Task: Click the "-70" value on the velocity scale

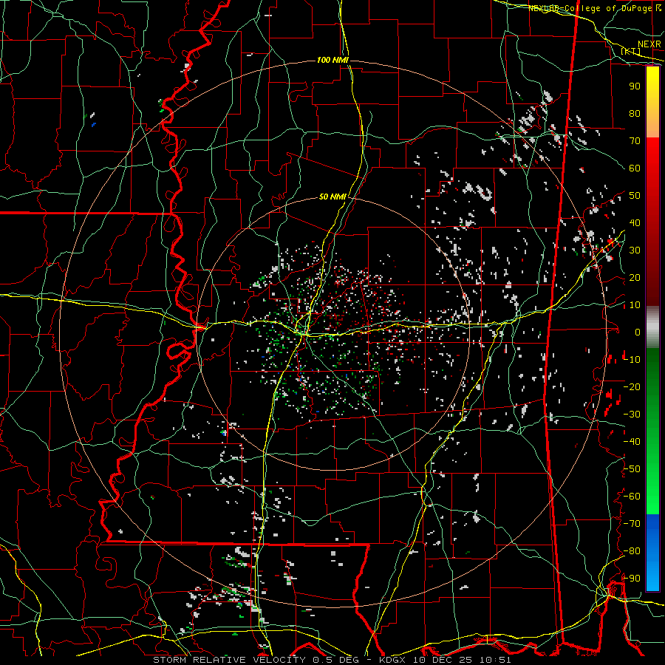Action: (632, 524)
